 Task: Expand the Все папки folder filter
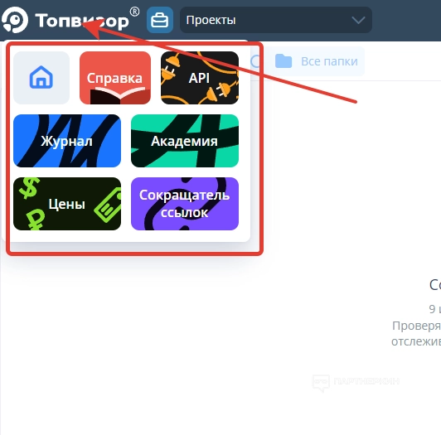[317, 61]
